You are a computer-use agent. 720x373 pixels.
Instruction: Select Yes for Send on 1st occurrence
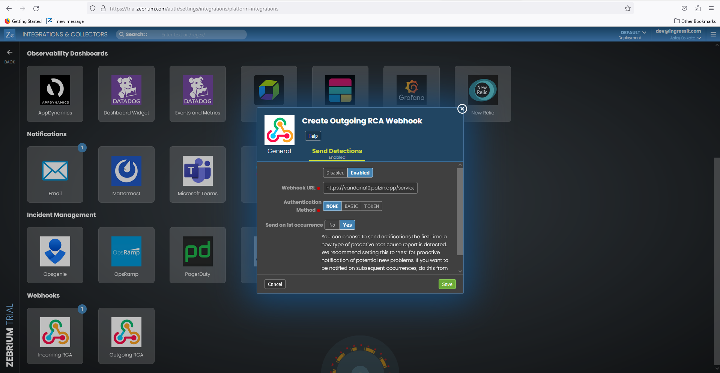coord(347,225)
